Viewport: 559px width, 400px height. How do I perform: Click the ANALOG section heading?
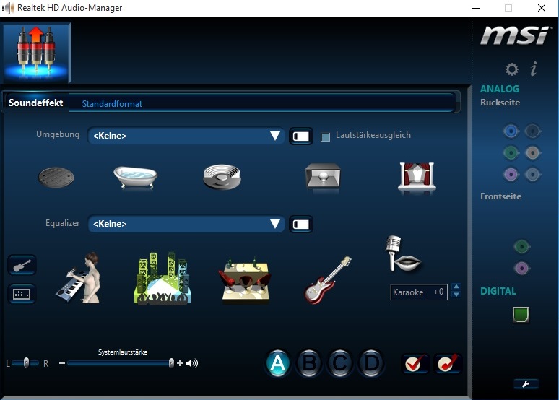pos(500,89)
